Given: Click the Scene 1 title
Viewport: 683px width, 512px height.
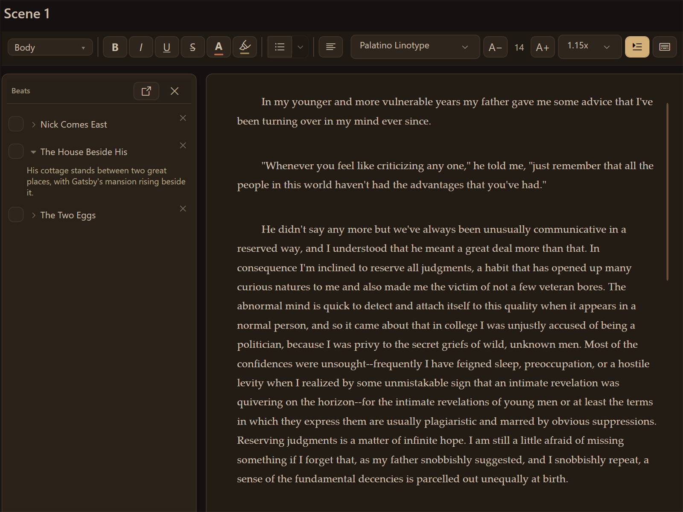Looking at the screenshot, I should click(x=27, y=14).
